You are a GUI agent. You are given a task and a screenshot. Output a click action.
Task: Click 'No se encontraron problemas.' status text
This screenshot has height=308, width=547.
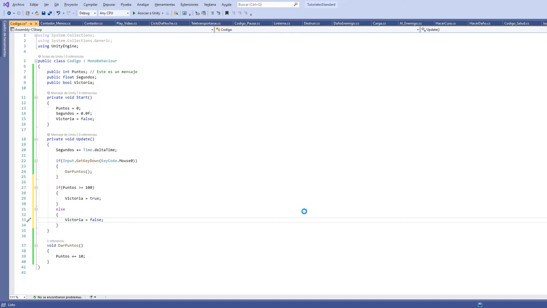[x=59, y=297]
